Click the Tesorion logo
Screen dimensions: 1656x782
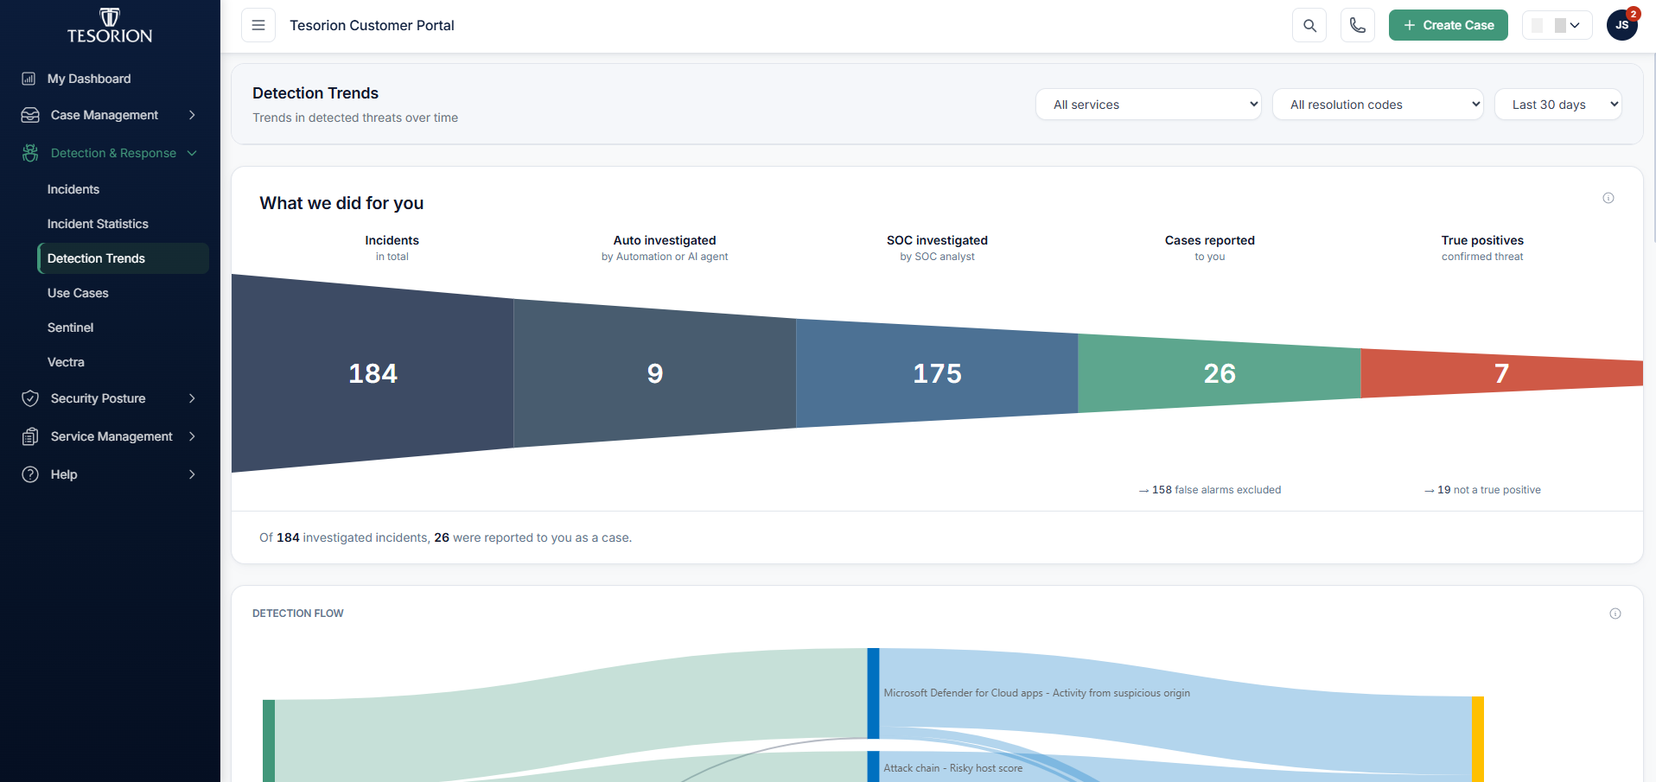pos(110,26)
